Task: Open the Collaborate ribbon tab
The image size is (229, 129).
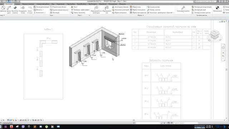Action: pos(43,4)
